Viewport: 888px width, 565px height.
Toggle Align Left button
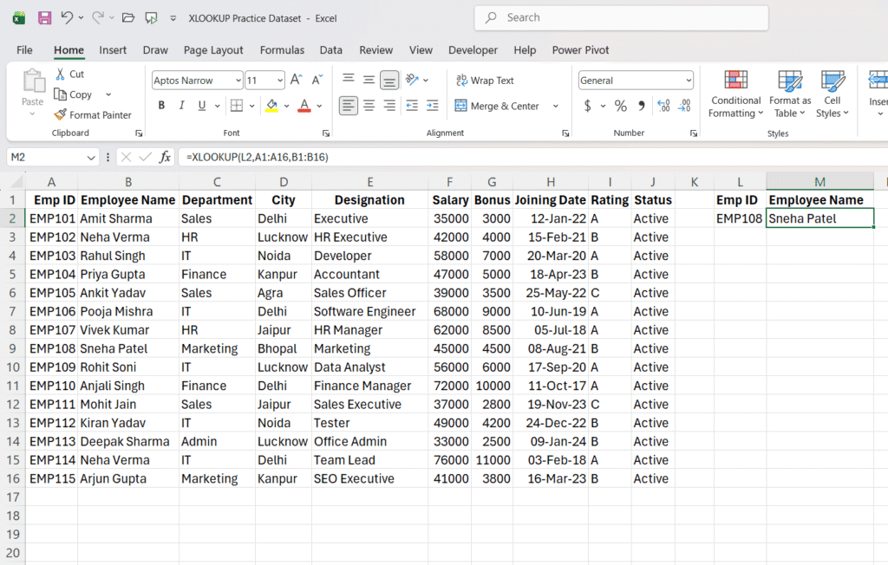click(349, 106)
